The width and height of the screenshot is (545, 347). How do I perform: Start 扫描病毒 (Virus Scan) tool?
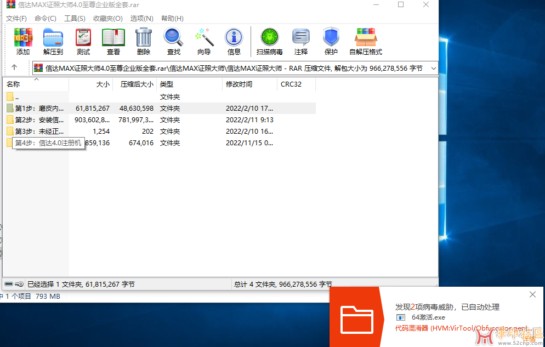(x=269, y=41)
